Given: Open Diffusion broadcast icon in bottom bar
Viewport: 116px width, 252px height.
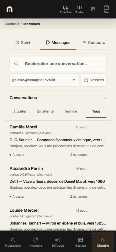Looking at the screenshot, I should click(x=58, y=240).
